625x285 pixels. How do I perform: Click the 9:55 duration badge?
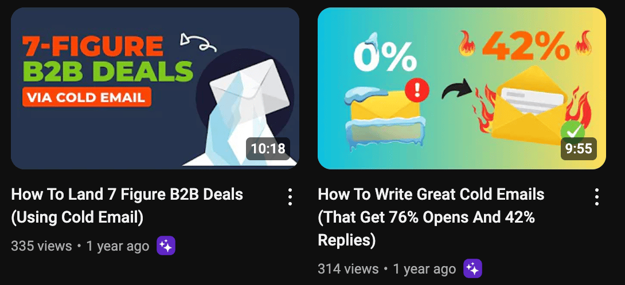(x=579, y=149)
